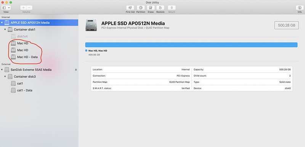Click the APPLE SSD sidebar drive icon
The image size is (305, 147).
coord(7,22)
